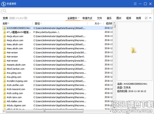
Task: Expand the 全部显示 dropdown arrow
Action: (79, 18)
